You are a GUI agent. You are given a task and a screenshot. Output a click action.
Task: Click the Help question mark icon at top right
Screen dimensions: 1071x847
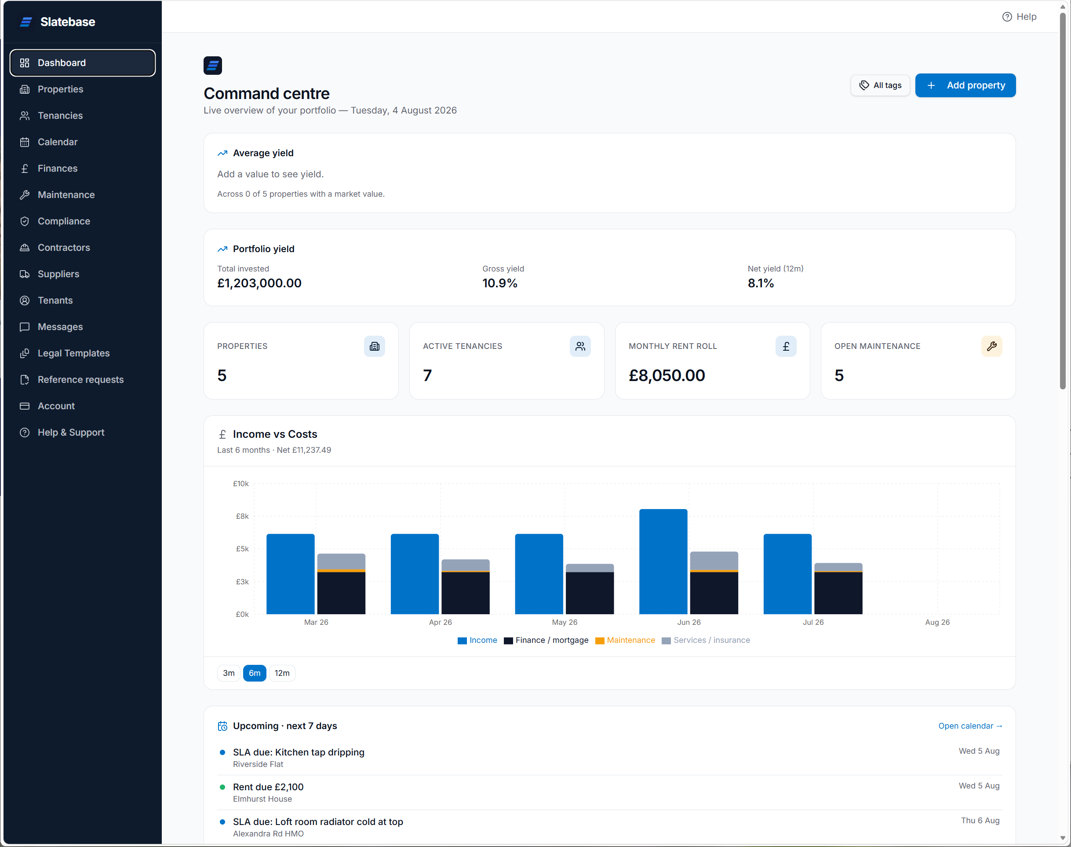point(1007,17)
